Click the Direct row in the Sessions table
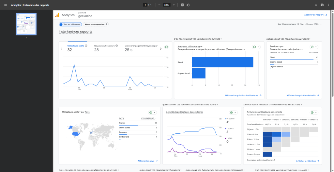Screen dimensions: 334x172 (294, 58)
